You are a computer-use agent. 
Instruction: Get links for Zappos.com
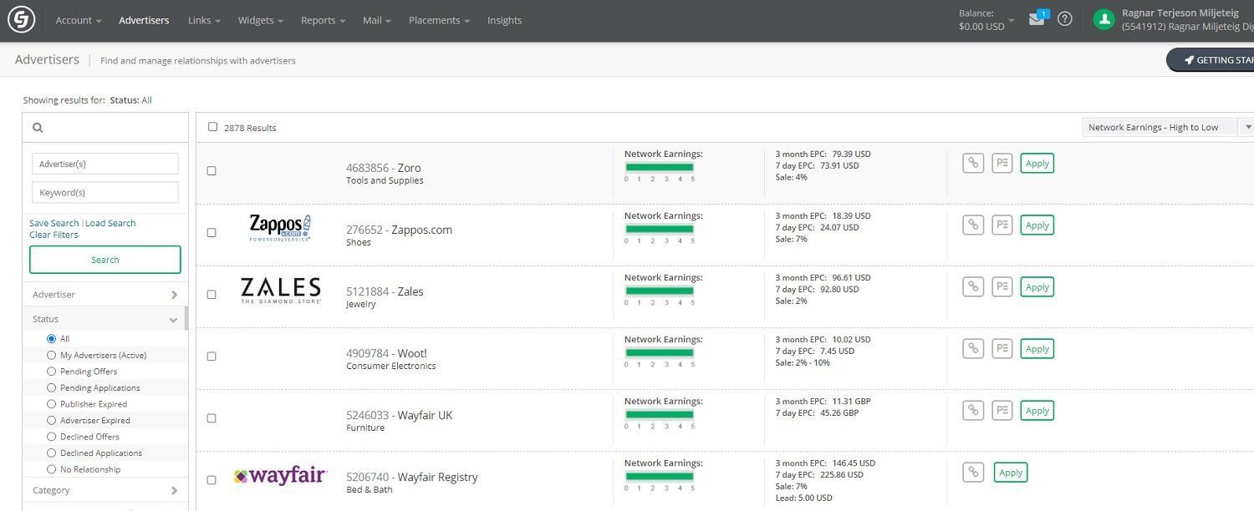pos(972,225)
